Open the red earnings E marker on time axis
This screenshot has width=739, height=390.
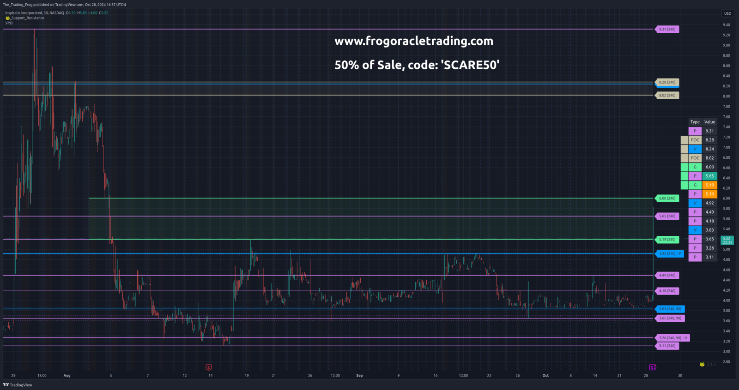click(x=209, y=367)
